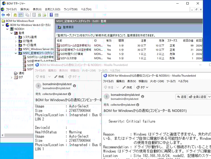The height and width of the screenshot is (159, 211).
Task: Click the Properties icon in BOM Manager toolbar
Action: [x=34, y=15]
